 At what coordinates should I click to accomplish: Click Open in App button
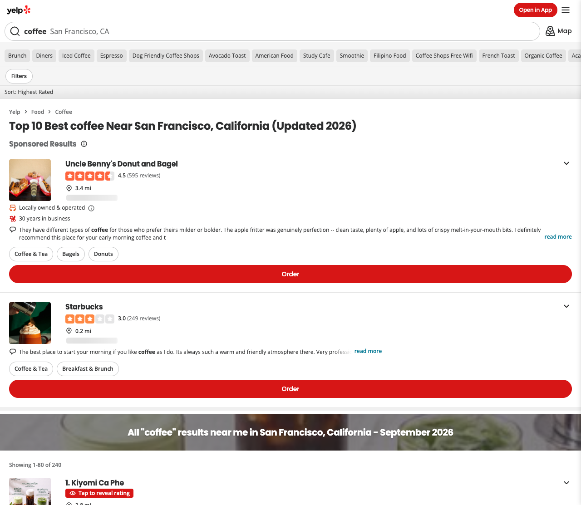[x=536, y=10]
